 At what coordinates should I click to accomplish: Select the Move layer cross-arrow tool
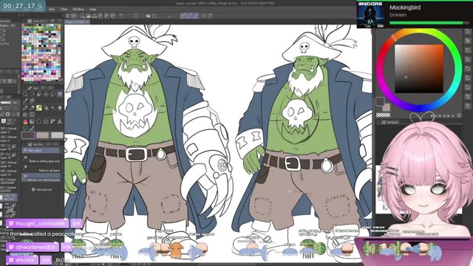tap(46, 94)
